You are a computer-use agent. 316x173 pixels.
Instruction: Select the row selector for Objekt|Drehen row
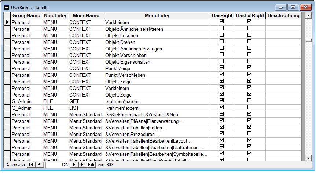point(7,42)
